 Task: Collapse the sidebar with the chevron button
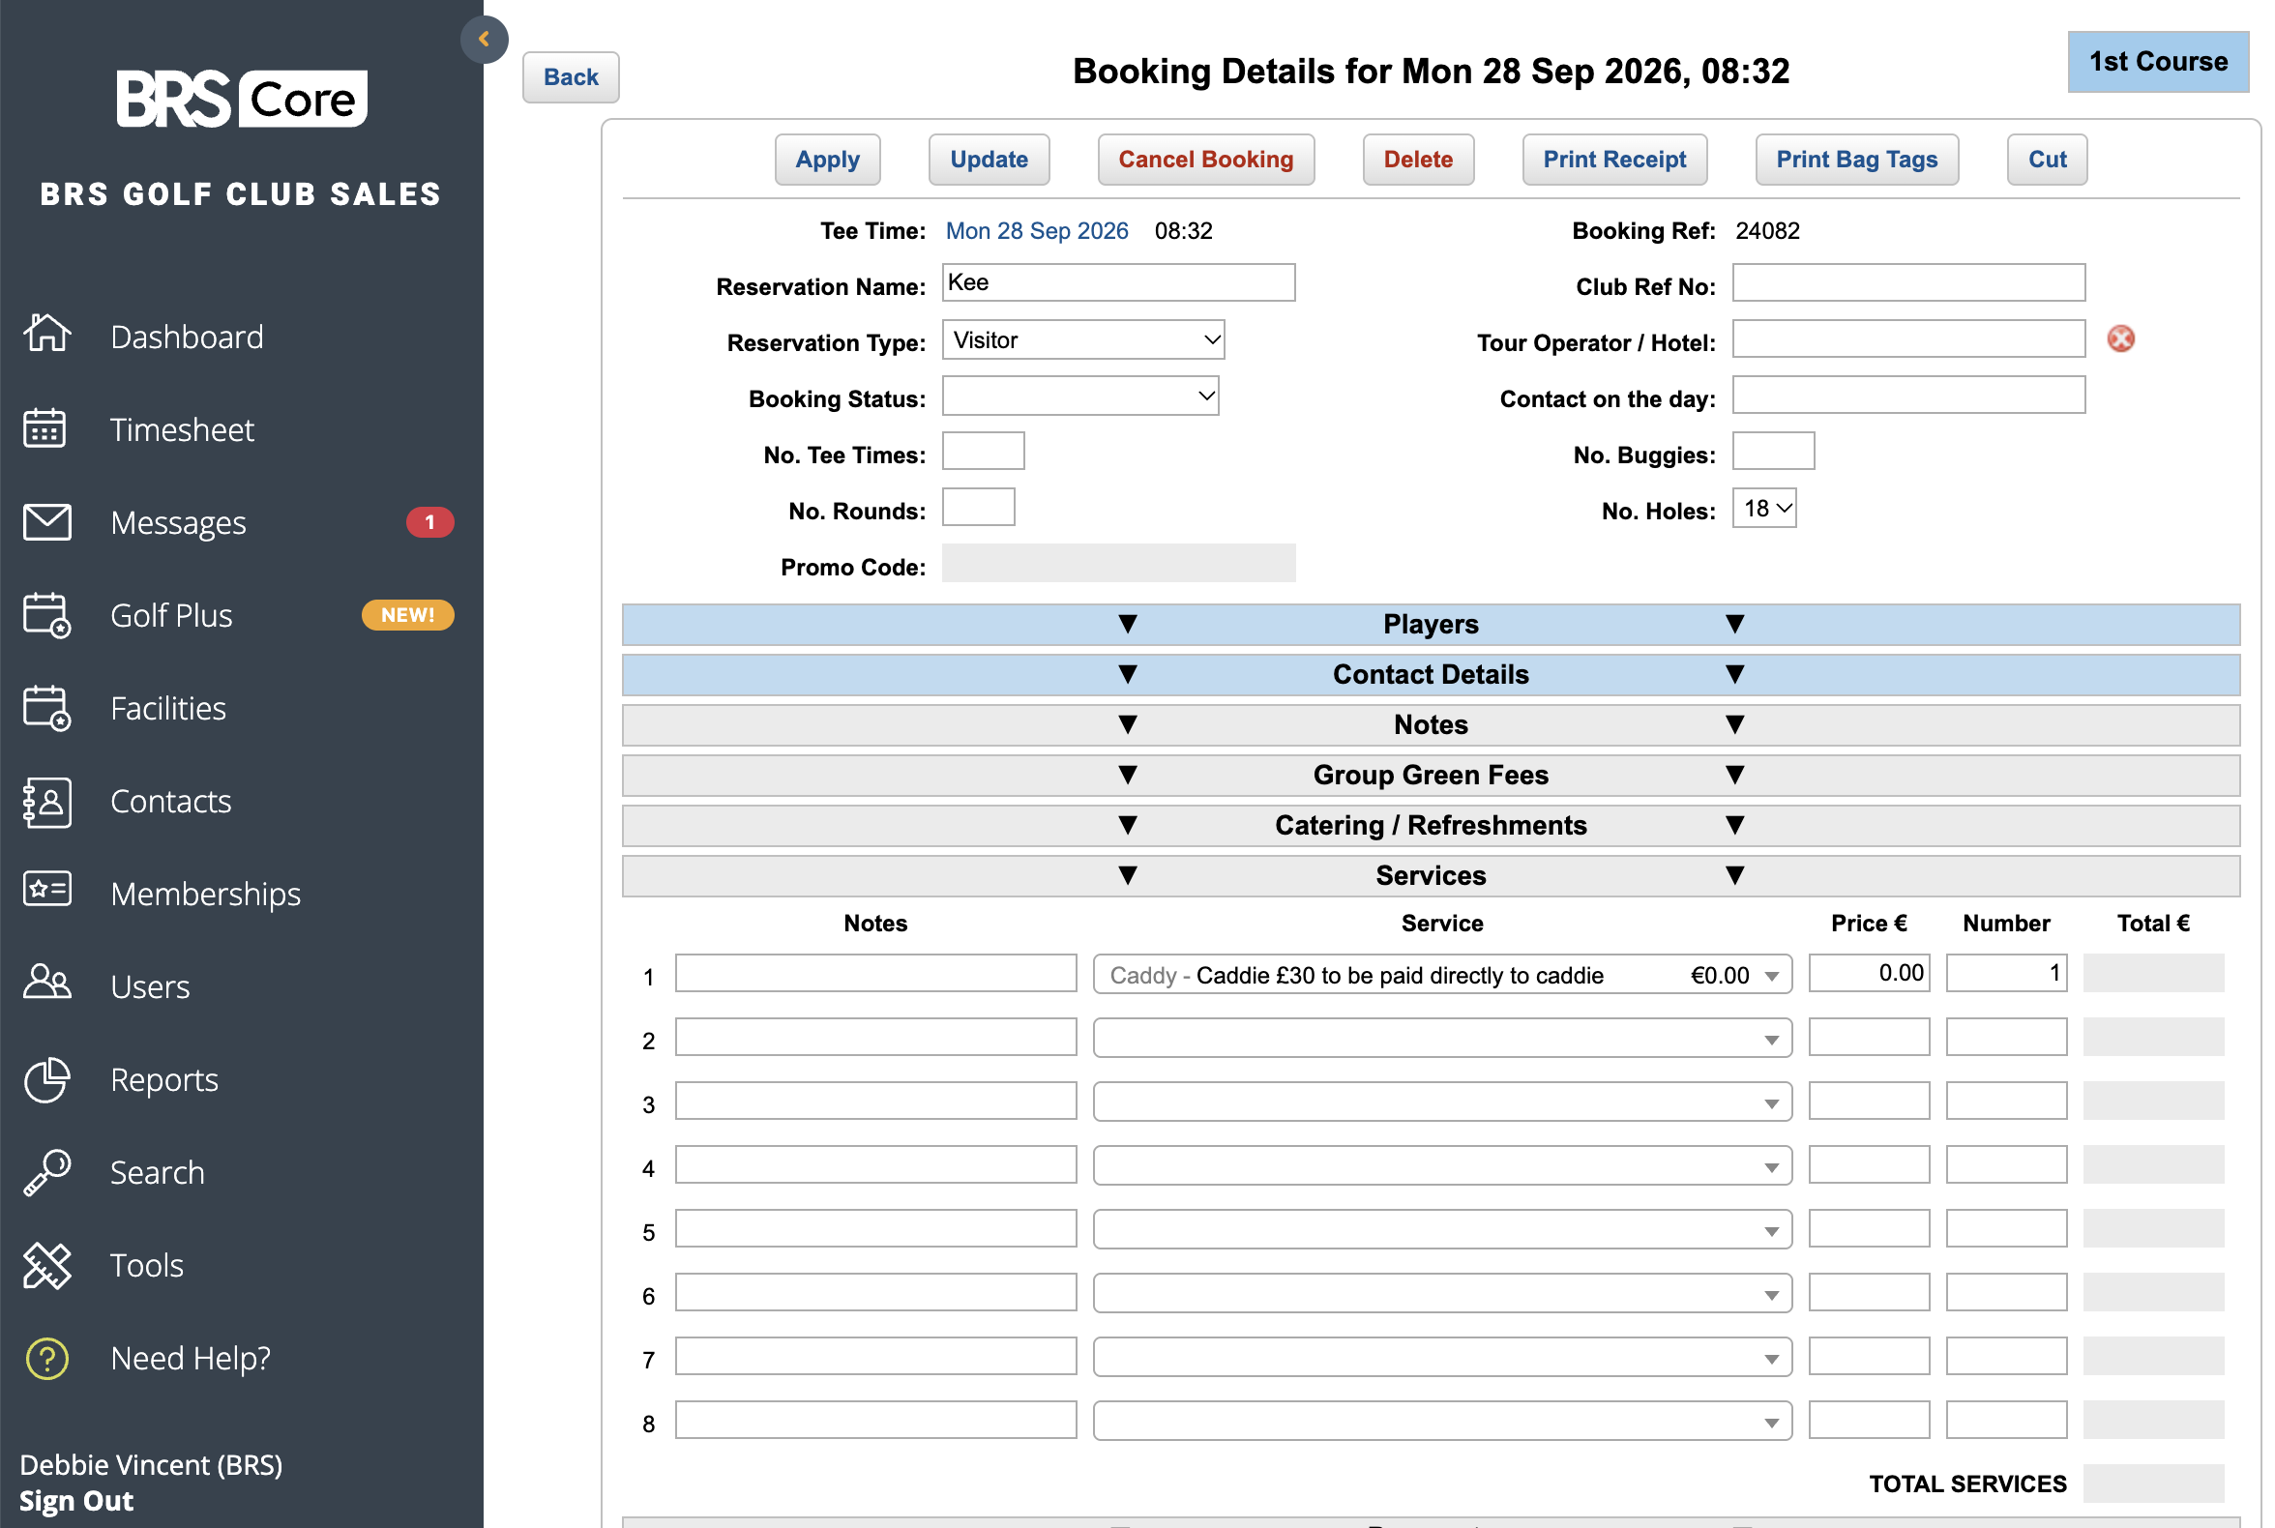pos(484,39)
